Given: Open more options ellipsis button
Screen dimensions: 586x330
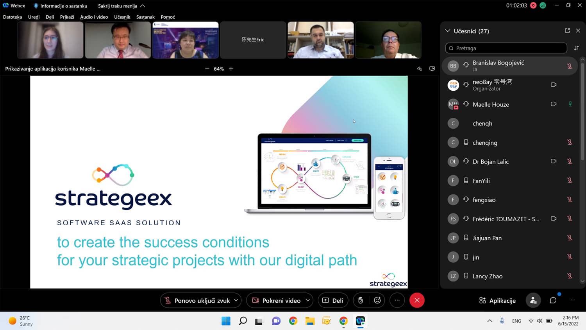Looking at the screenshot, I should click(397, 300).
